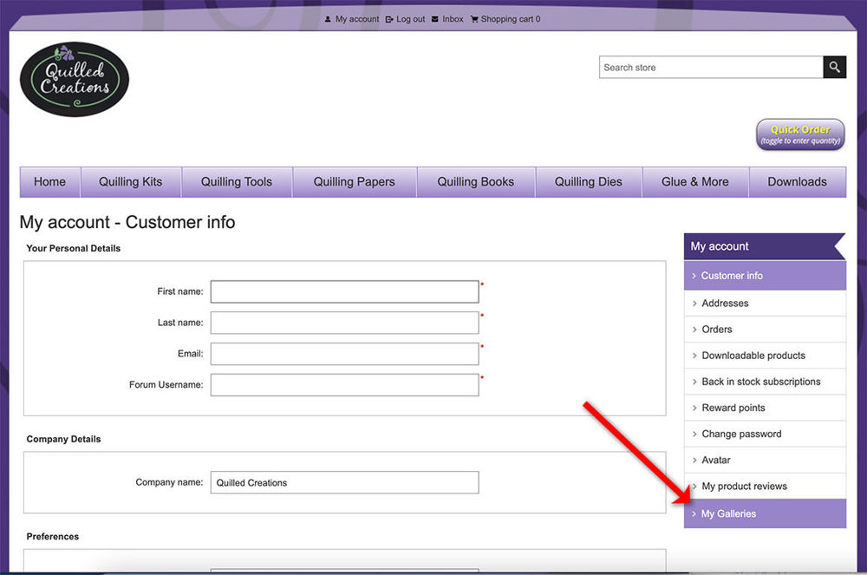
Task: Click the Quilled Creations logo
Action: coord(74,79)
